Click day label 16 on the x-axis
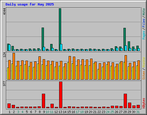Viewport: 147px width, 115px height. click(73, 112)
